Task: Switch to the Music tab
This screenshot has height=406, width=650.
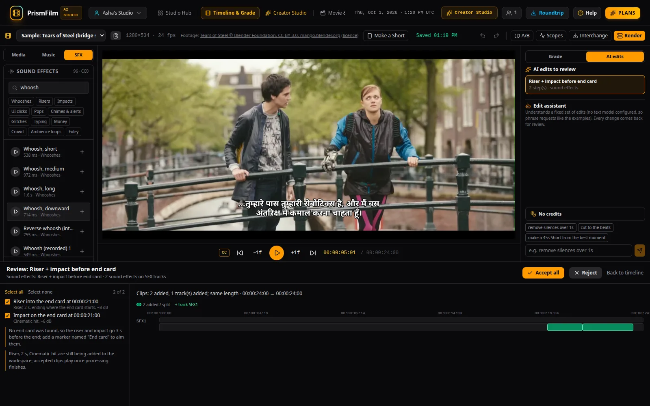Action: [49, 55]
